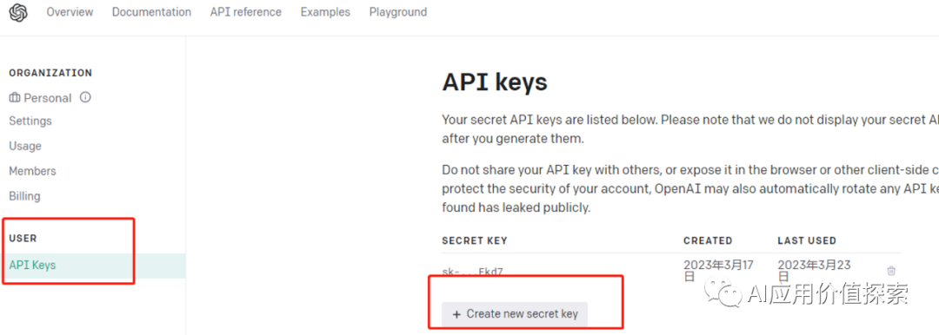Click the briefcase icon next to Personal
Screen dimensions: 939x335
point(15,97)
